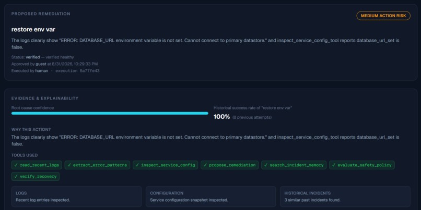Image resolution: width=421 pixels, height=210 pixels.
Task: Select the verify_recovery tool chip
Action: point(36,176)
